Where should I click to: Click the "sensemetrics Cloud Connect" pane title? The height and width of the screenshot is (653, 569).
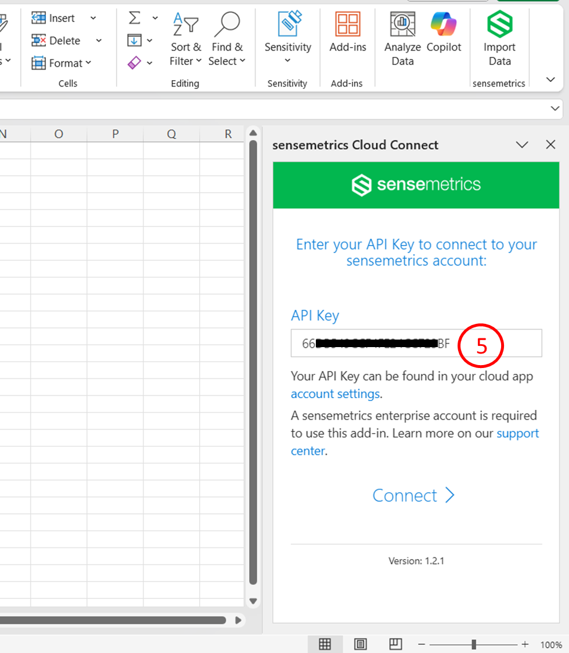[355, 145]
